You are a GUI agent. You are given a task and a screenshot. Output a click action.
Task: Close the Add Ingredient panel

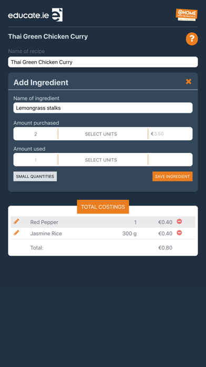point(189,81)
